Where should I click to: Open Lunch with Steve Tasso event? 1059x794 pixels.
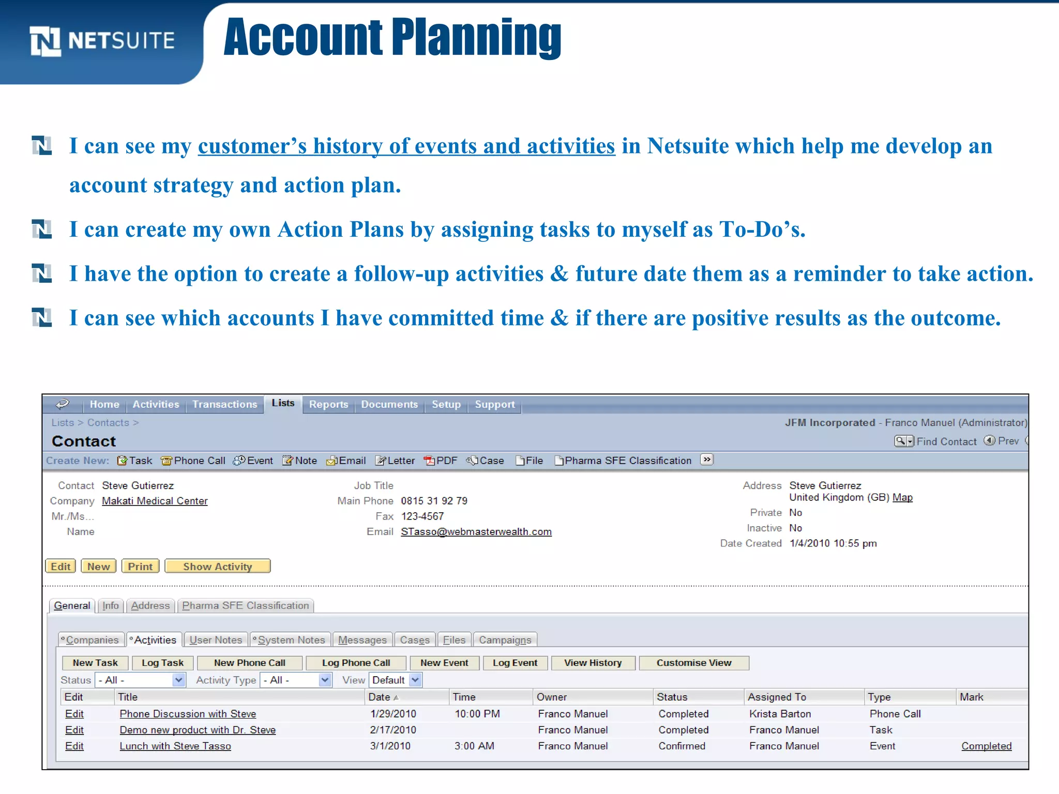click(175, 746)
